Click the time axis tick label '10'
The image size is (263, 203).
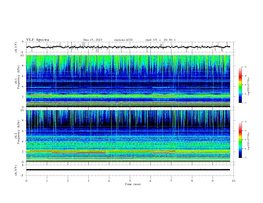click(233, 181)
